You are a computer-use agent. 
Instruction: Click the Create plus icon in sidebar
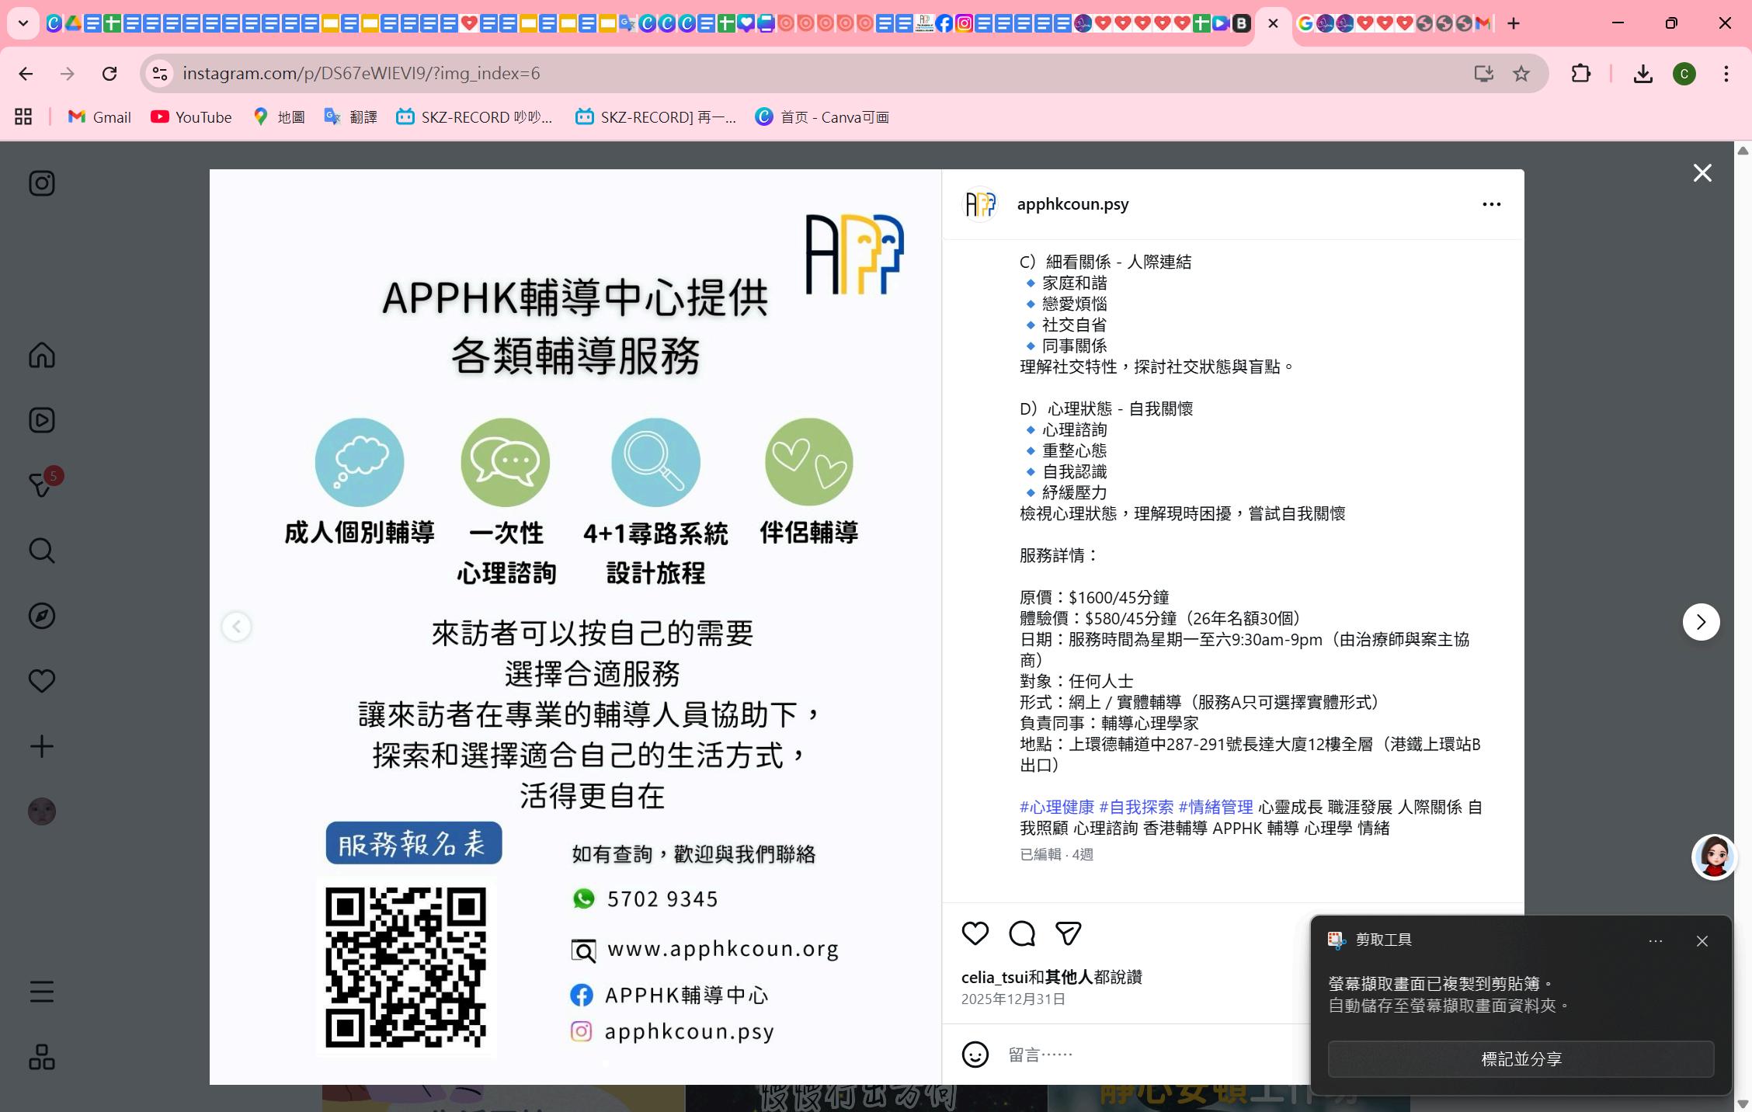tap(42, 746)
